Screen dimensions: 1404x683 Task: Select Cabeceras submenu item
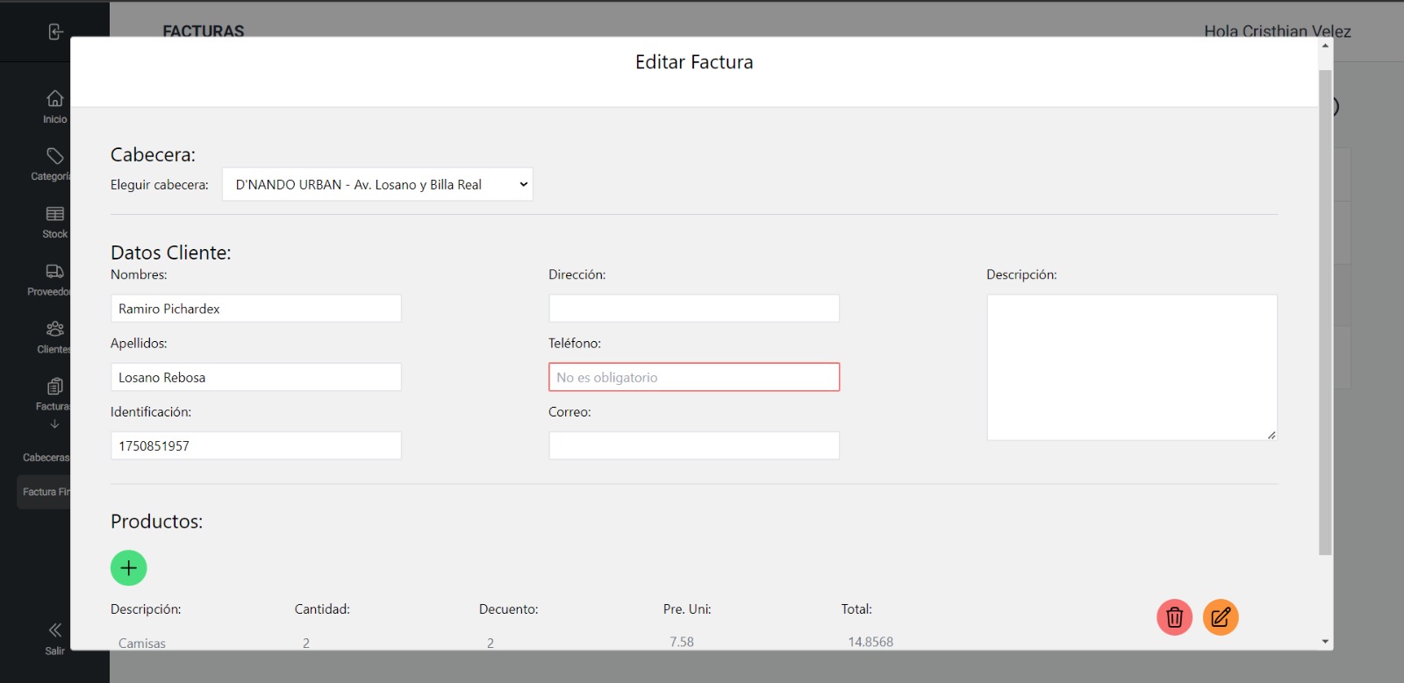click(46, 458)
